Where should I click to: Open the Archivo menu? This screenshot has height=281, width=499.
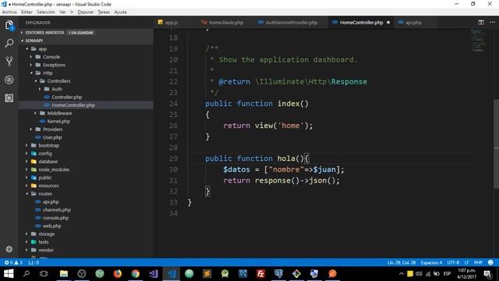(x=9, y=12)
